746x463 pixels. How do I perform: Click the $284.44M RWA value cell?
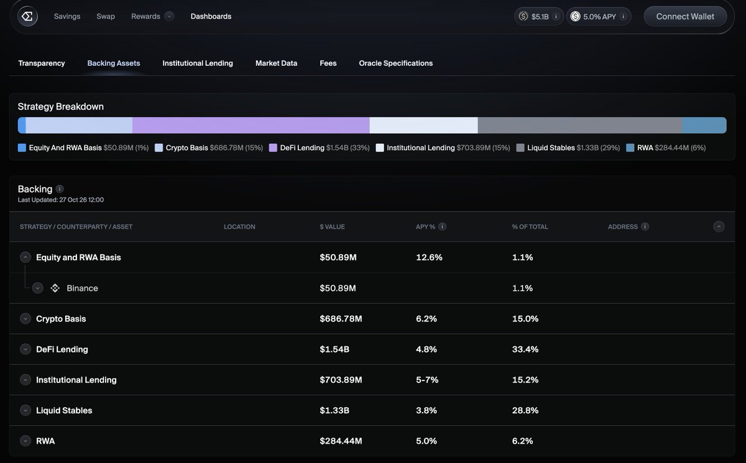click(x=341, y=441)
